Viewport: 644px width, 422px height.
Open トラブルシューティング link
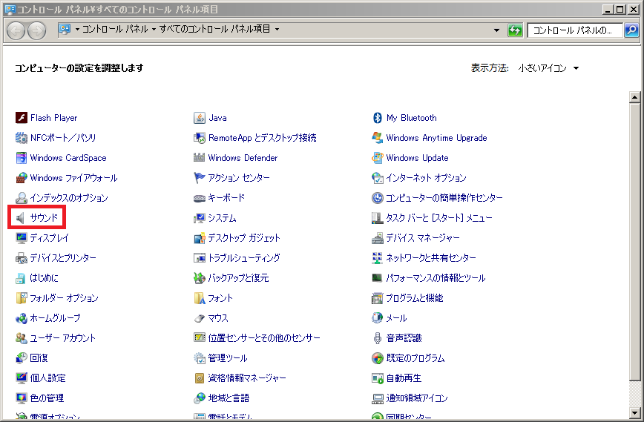(244, 258)
